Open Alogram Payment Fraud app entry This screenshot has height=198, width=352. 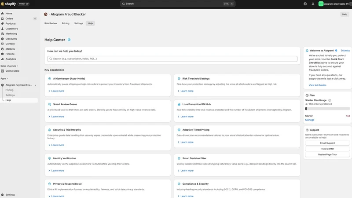[19, 85]
